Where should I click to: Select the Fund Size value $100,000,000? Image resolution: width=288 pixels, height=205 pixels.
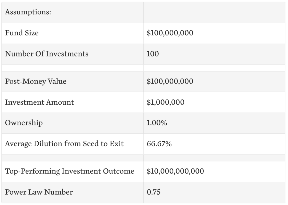coord(170,33)
